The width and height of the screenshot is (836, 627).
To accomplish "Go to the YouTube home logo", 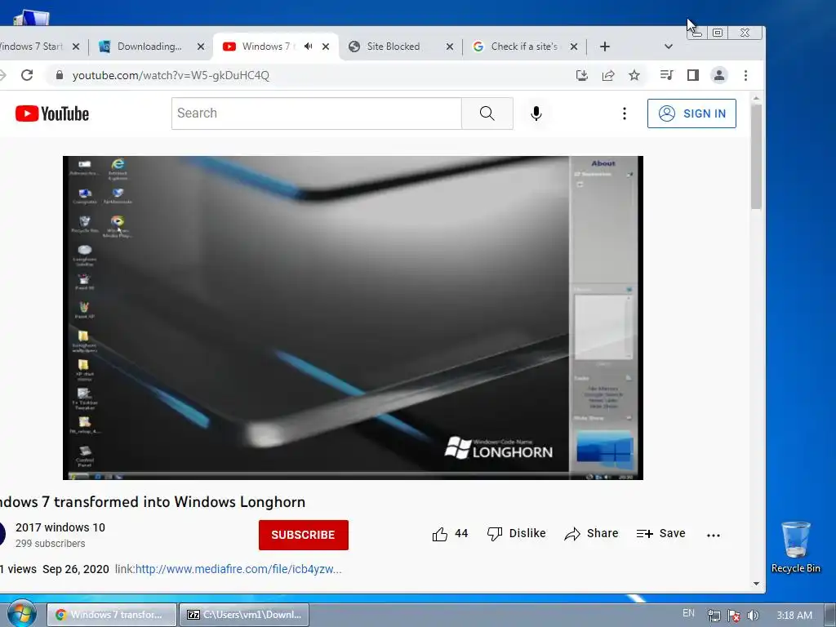I will point(51,113).
